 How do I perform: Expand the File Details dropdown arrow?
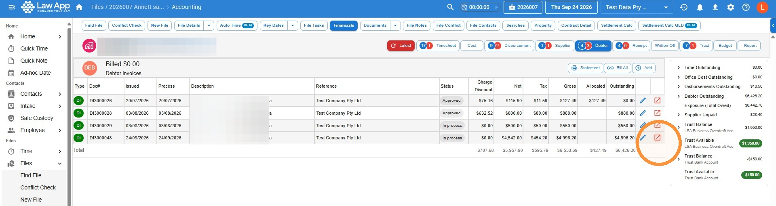pos(209,25)
